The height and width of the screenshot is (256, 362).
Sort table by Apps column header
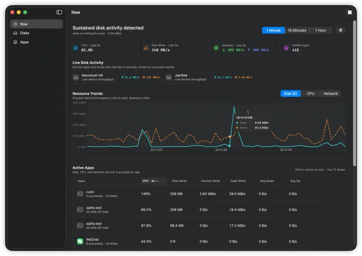[x=81, y=181]
